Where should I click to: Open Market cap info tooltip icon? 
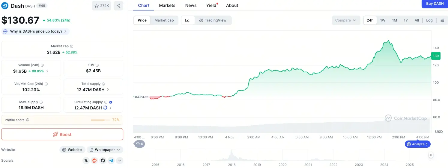[72, 46]
